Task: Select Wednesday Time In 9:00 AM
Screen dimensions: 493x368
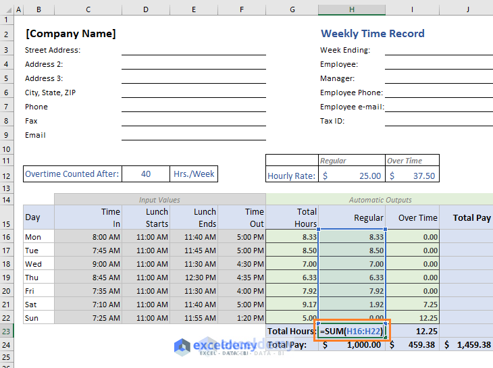Action: (88, 264)
